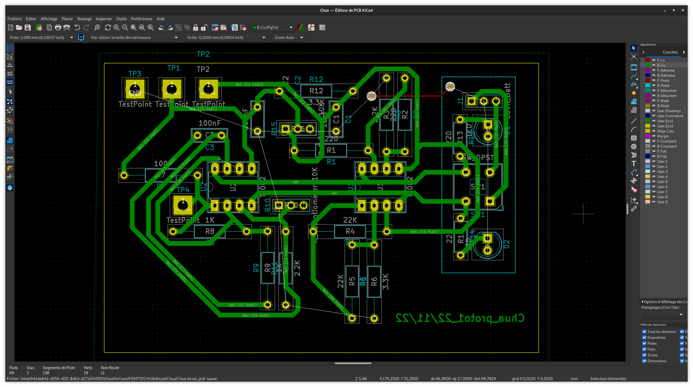
Task: Hide the B.Silkscreen layer
Action: [654, 96]
